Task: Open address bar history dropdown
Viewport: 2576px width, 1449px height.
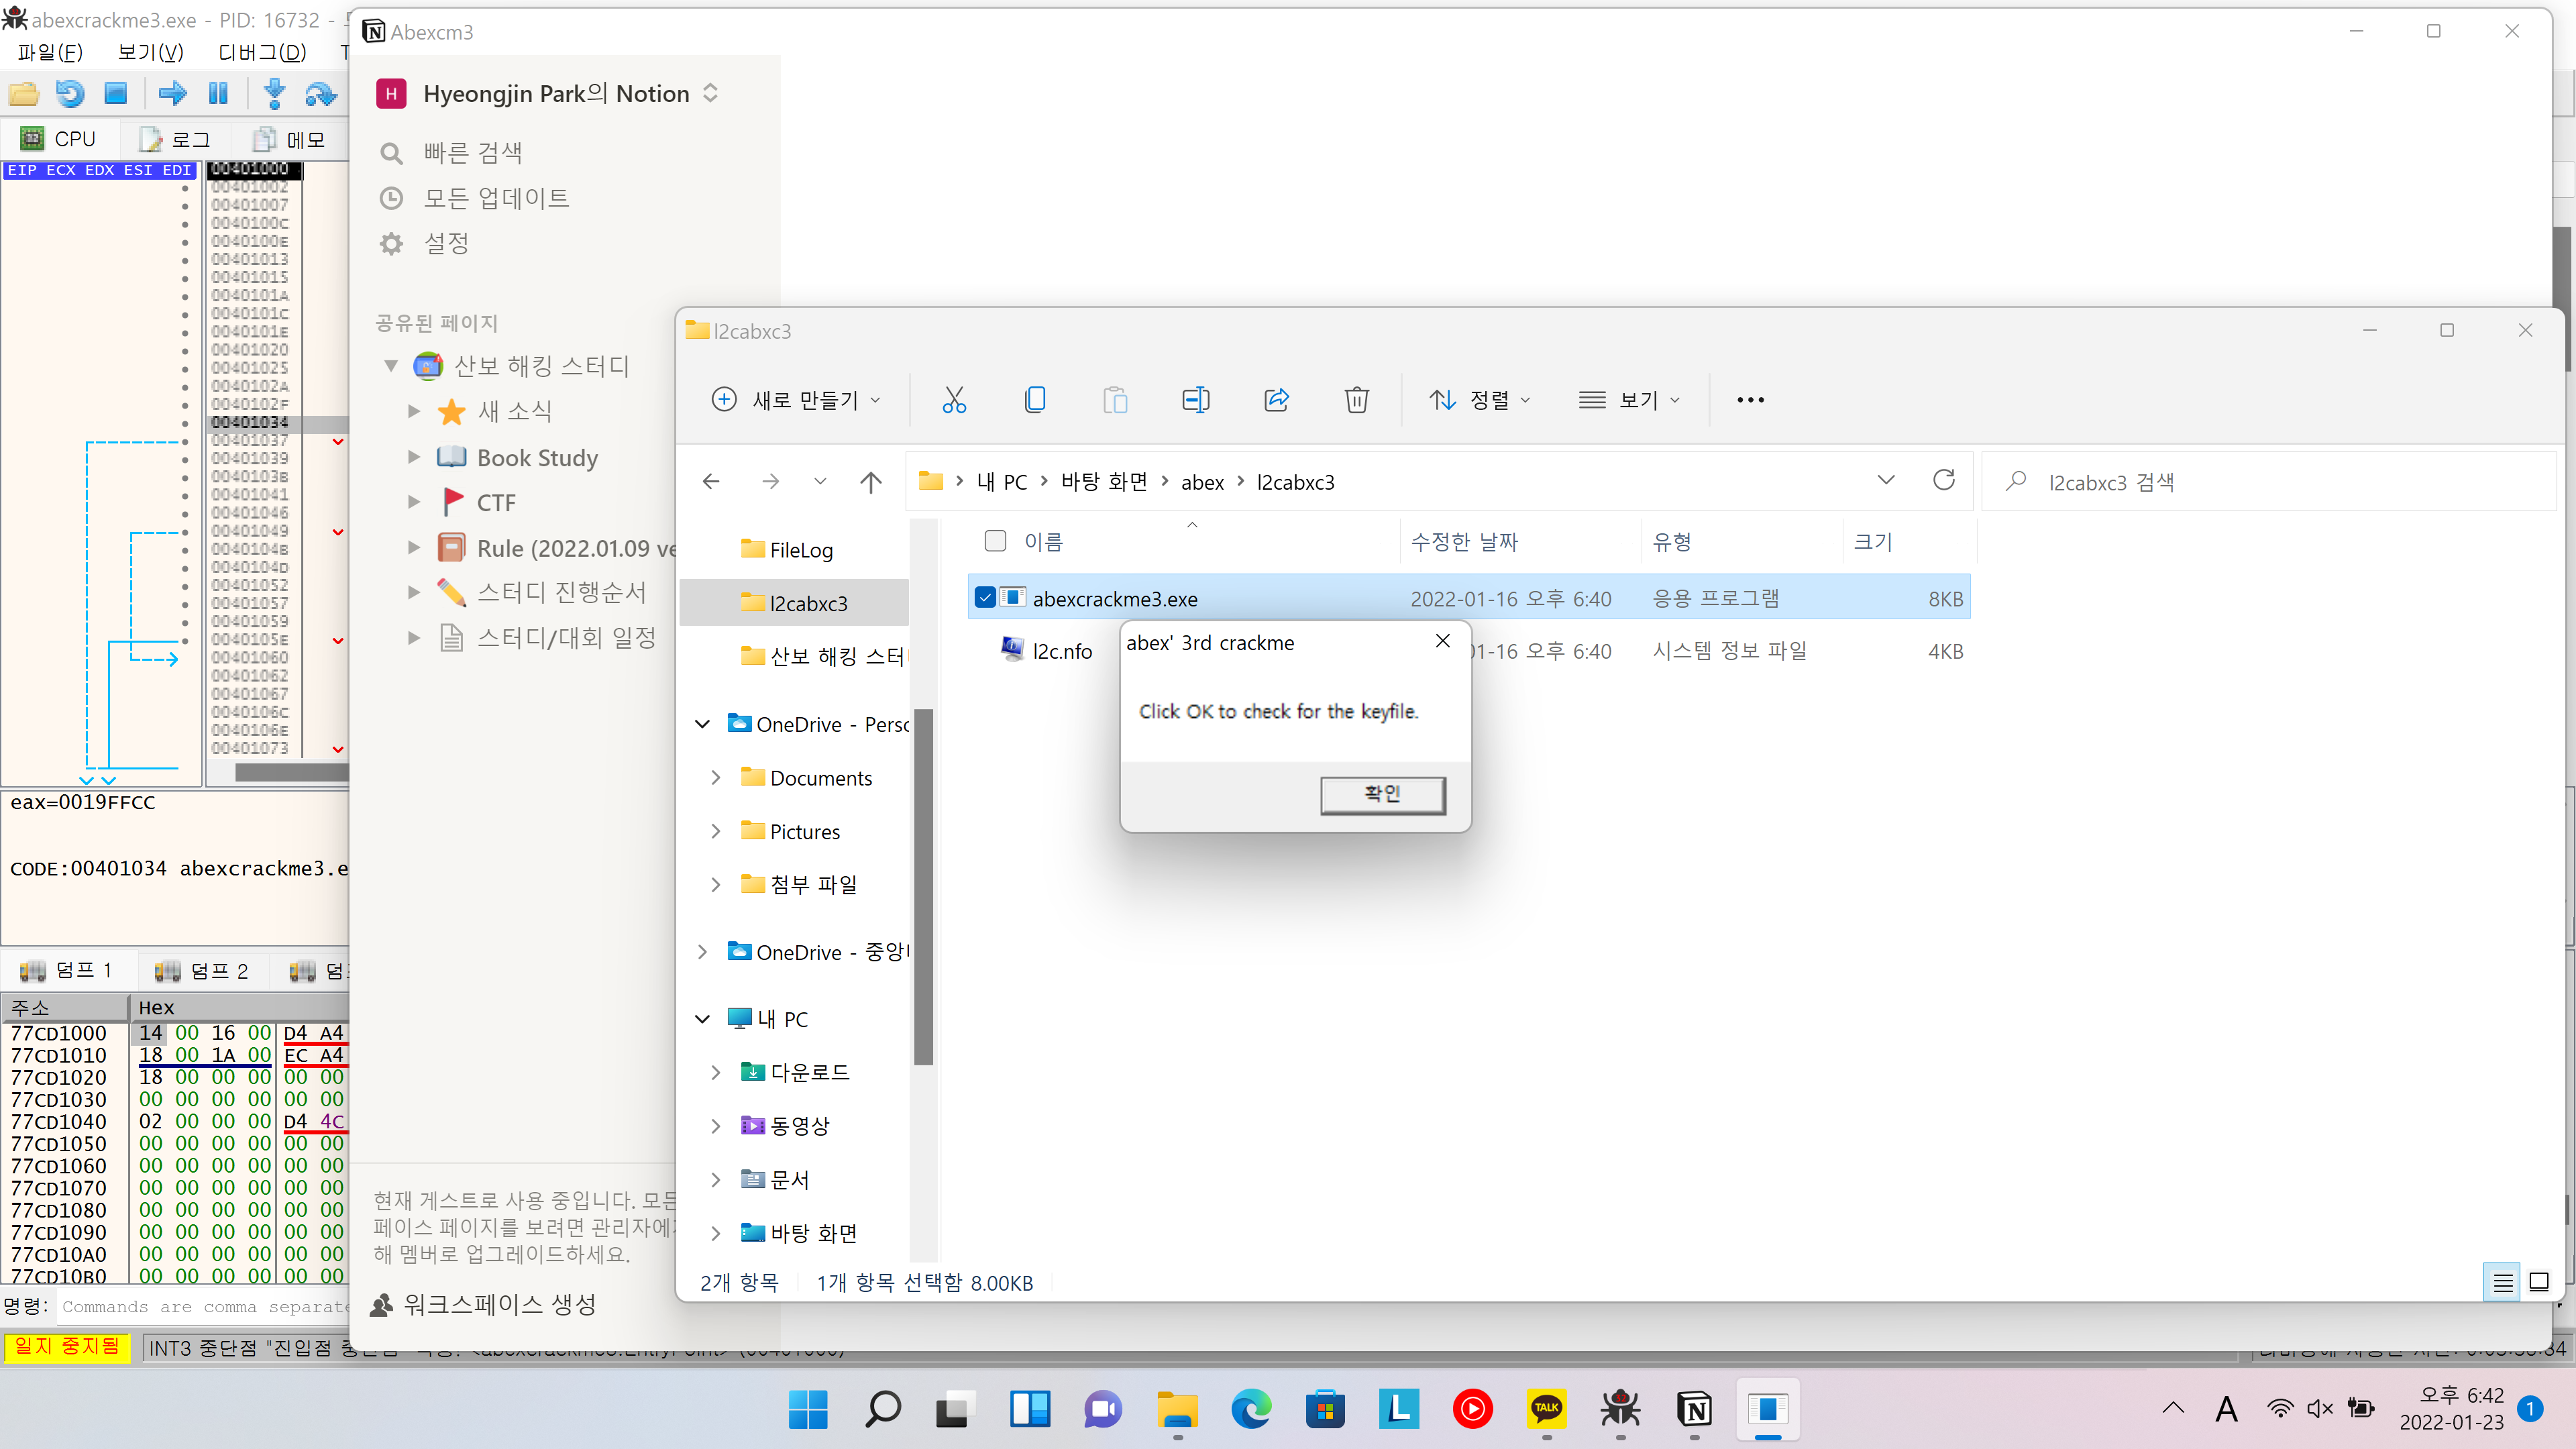Action: tap(1886, 481)
